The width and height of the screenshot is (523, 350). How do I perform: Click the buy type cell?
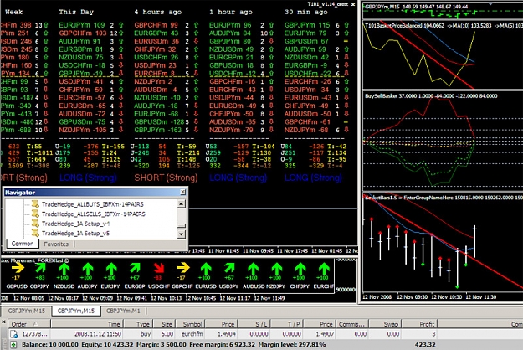146,334
